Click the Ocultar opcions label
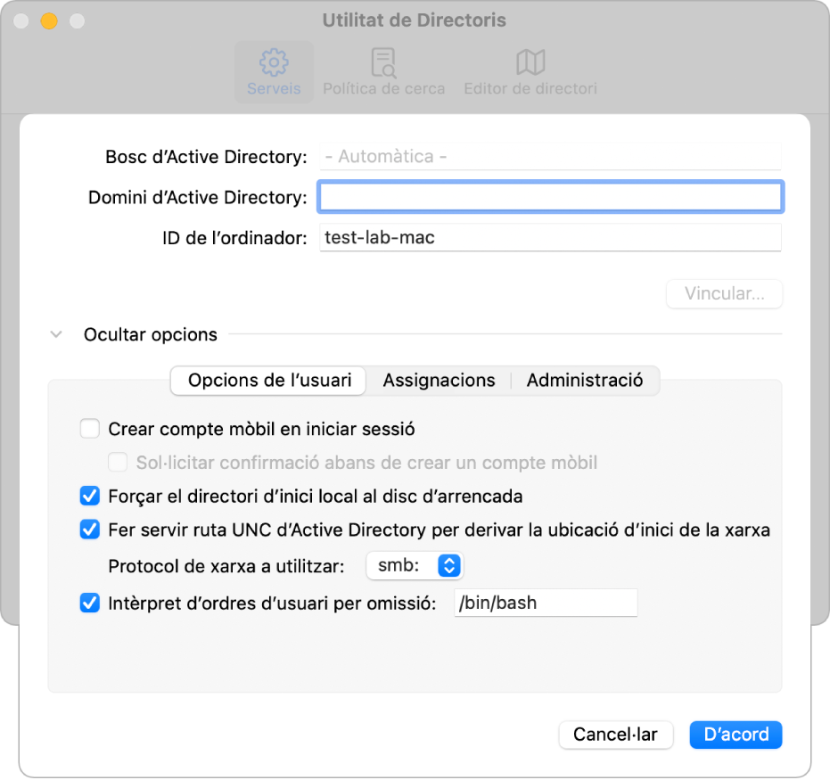 pos(151,334)
